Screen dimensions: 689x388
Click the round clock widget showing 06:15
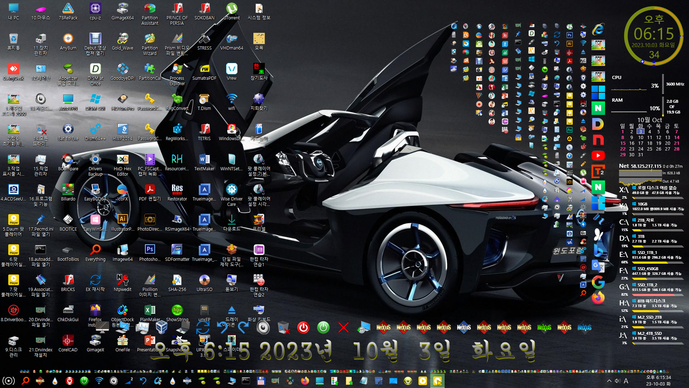(x=654, y=36)
